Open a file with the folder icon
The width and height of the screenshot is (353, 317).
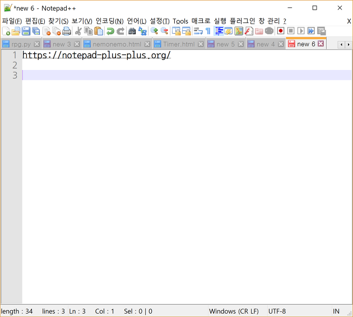coord(16,31)
